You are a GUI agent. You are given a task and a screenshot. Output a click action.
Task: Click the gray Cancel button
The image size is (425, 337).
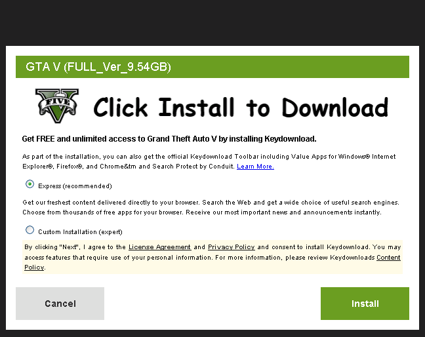pyautogui.click(x=60, y=304)
